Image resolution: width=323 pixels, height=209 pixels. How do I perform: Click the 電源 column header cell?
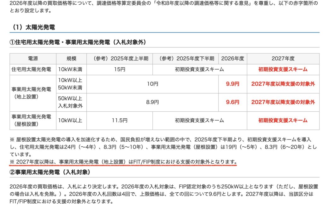click(x=32, y=58)
